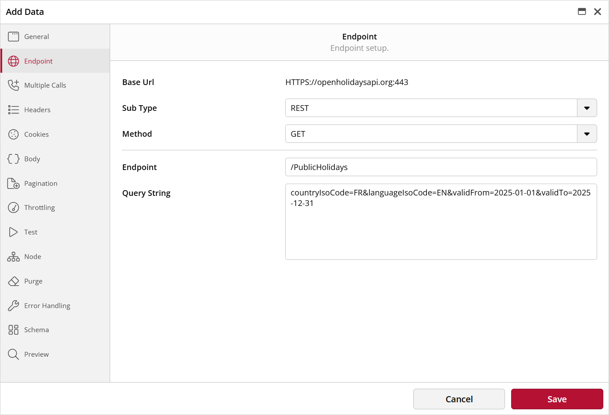
Task: Click the General window icon in sidebar
Action: (x=14, y=36)
